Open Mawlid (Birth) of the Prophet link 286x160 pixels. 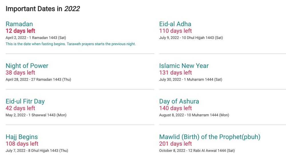coord(210,137)
